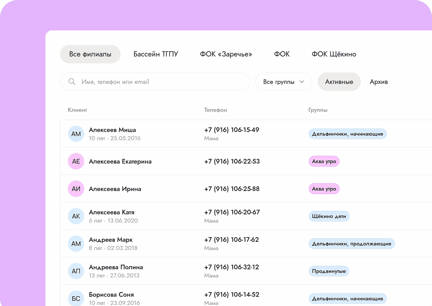Switch filter to Архив clients

pos(379,82)
